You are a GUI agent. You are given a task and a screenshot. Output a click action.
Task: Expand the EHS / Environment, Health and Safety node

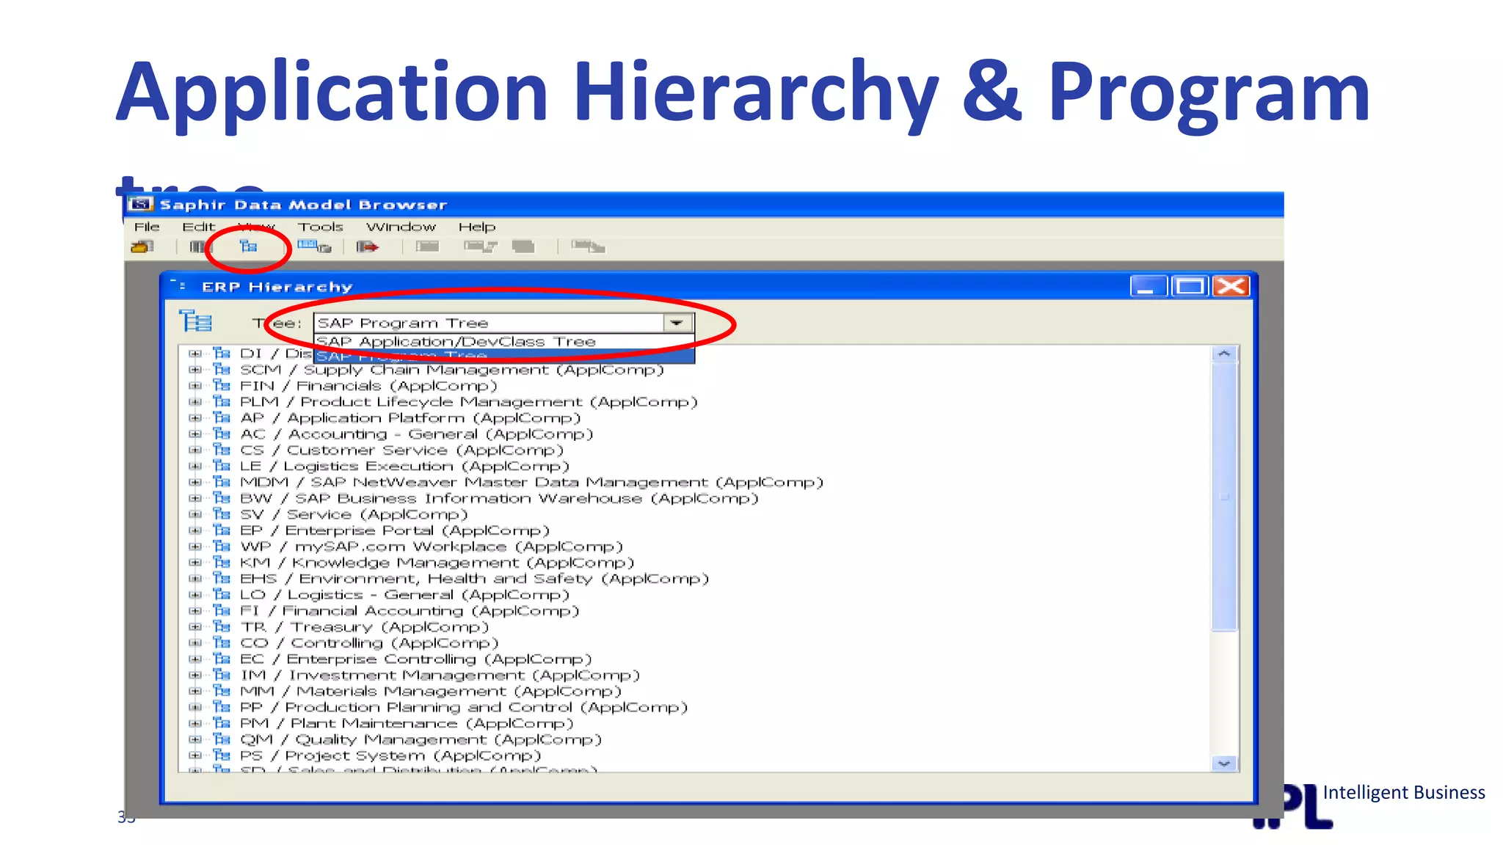(194, 579)
